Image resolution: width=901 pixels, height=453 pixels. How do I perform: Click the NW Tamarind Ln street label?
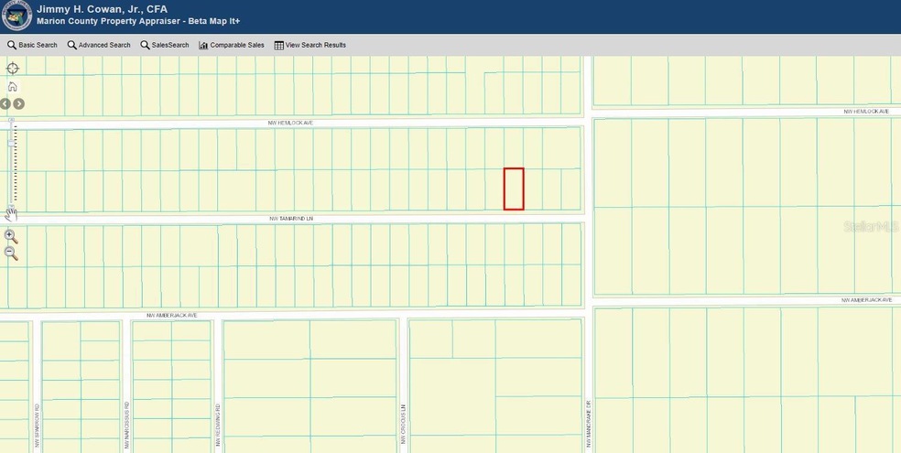point(291,219)
